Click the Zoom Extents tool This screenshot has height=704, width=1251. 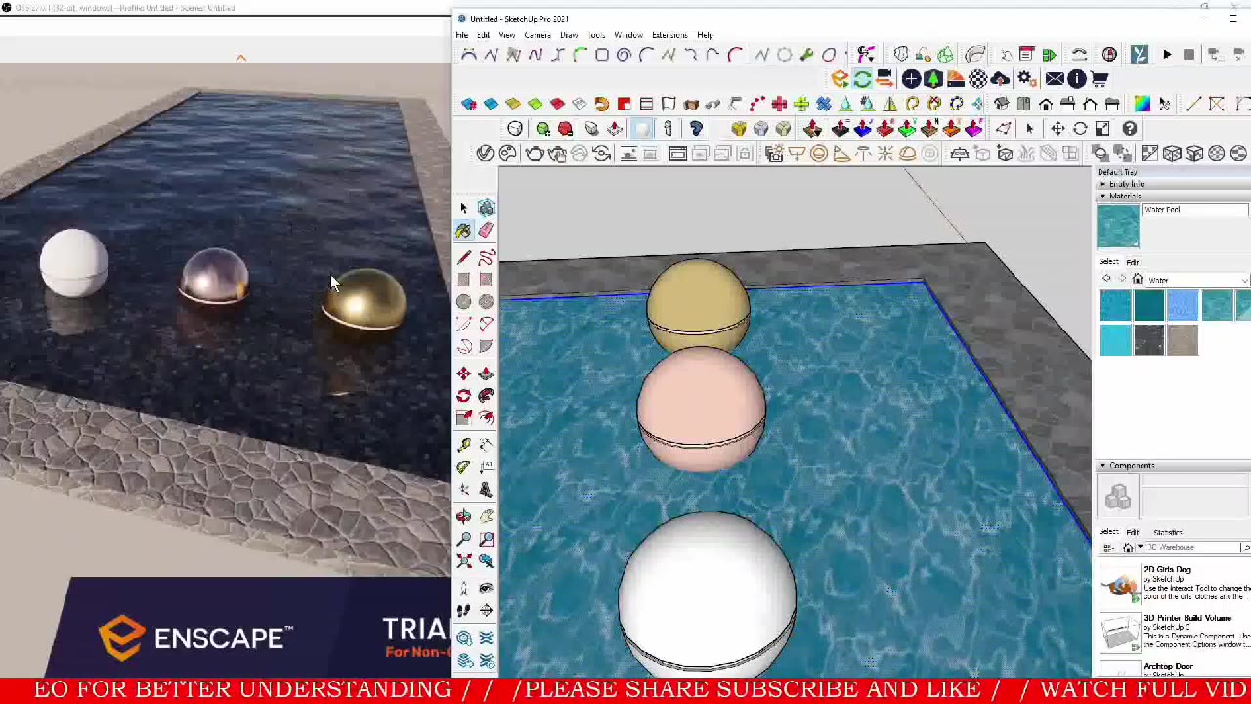tap(463, 561)
